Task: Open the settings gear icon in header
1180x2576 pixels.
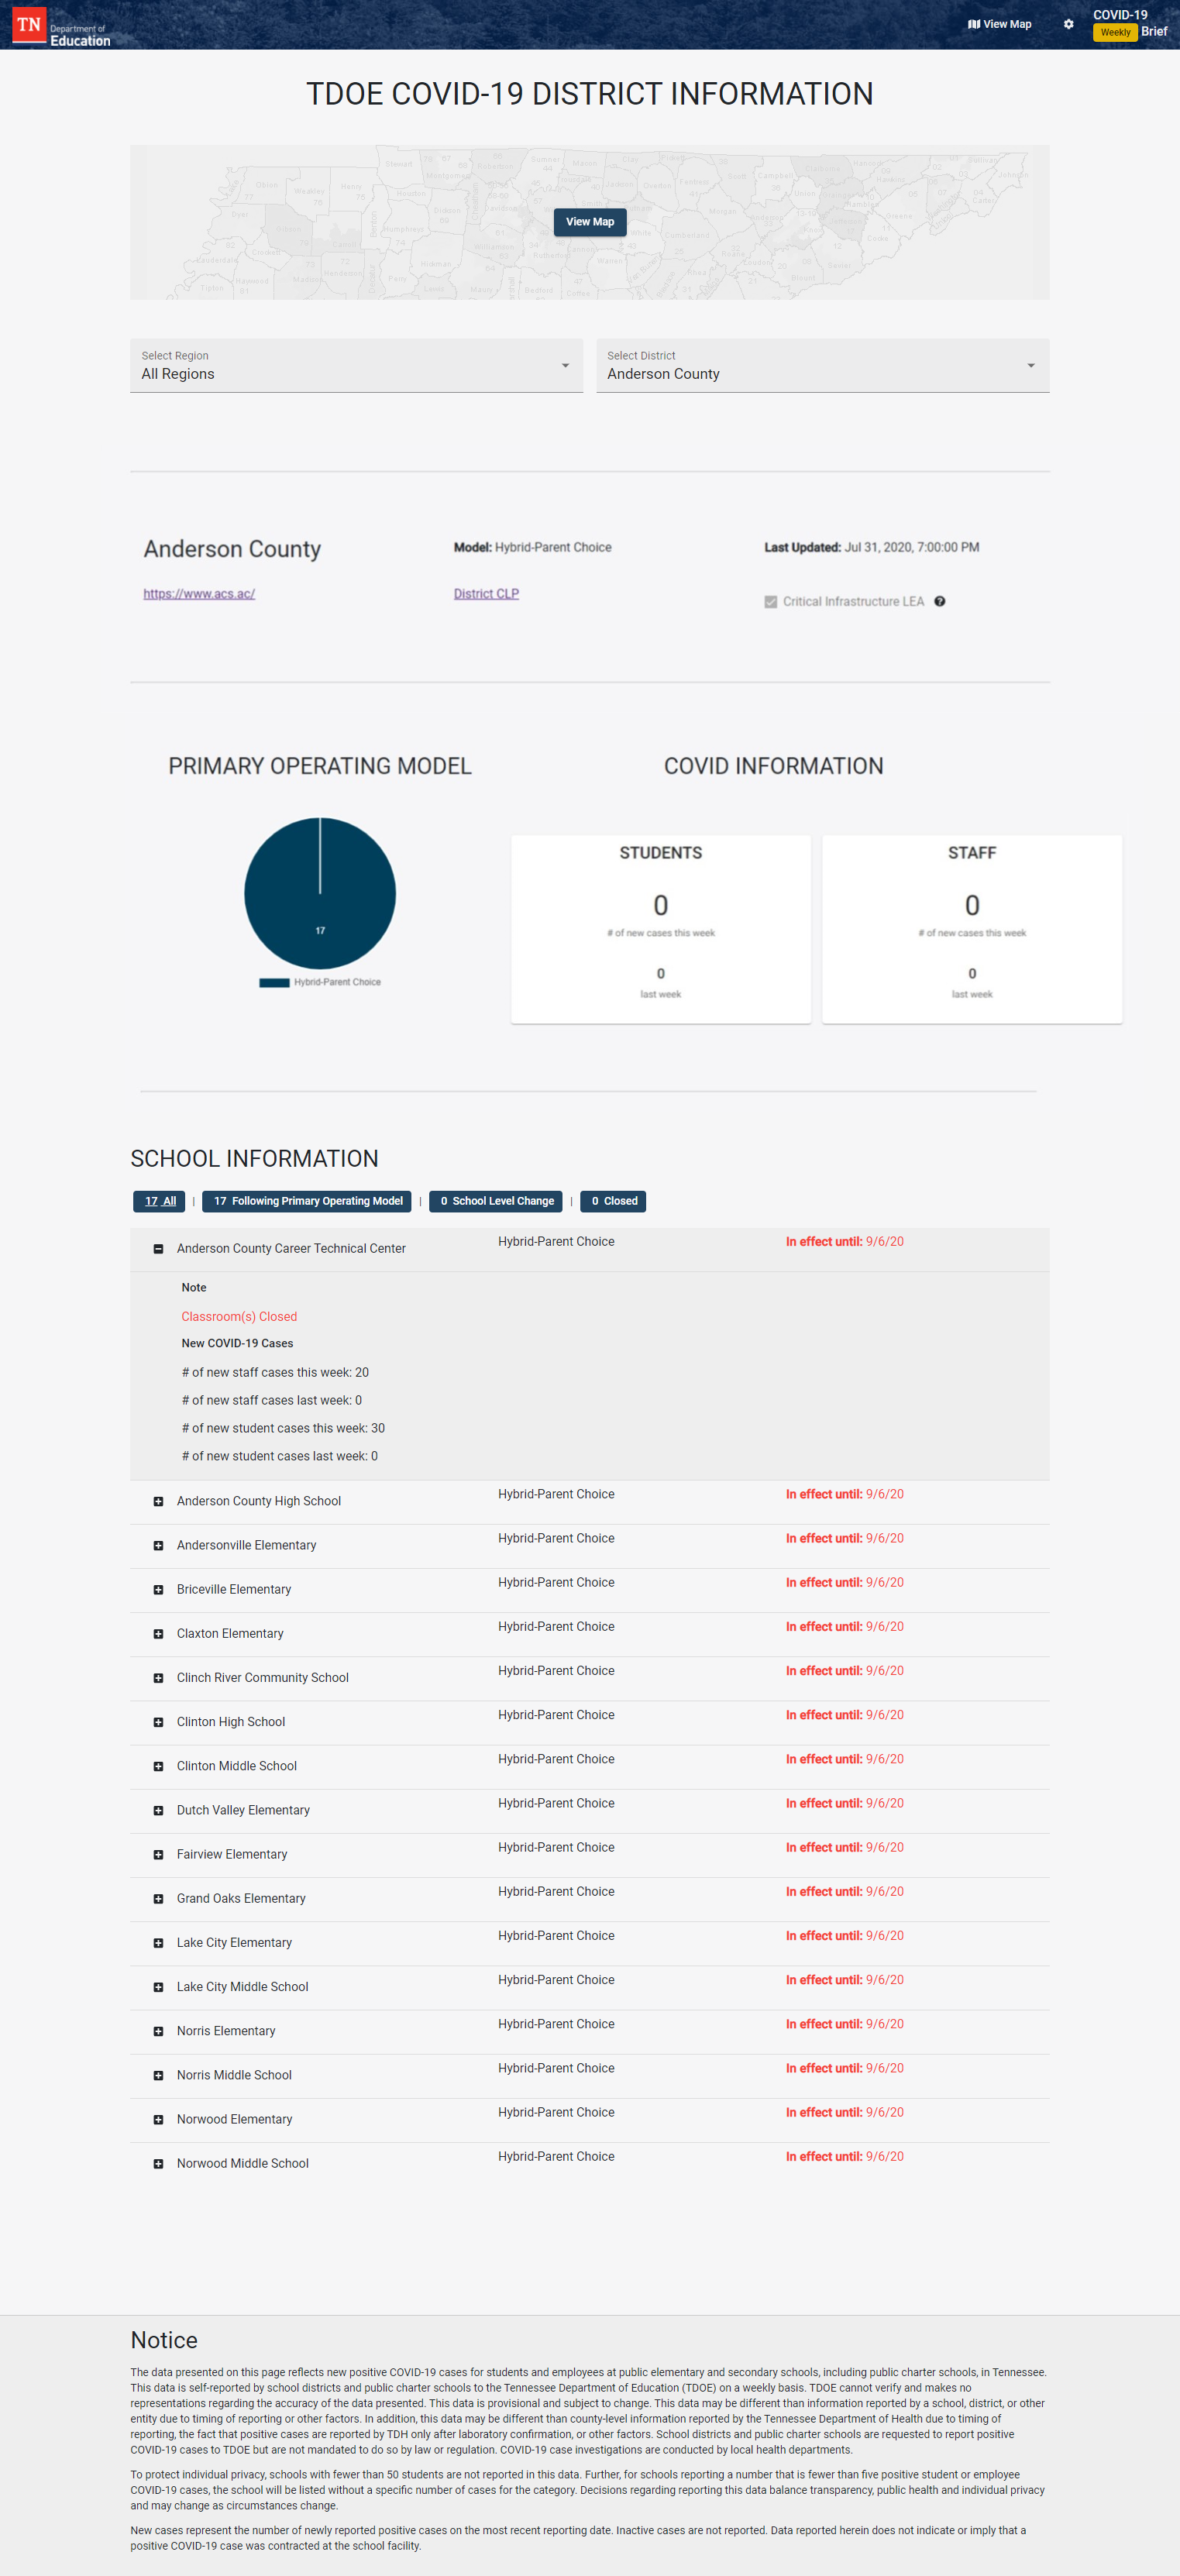Action: tap(1068, 24)
